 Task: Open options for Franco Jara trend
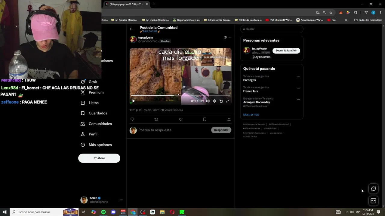(298, 88)
